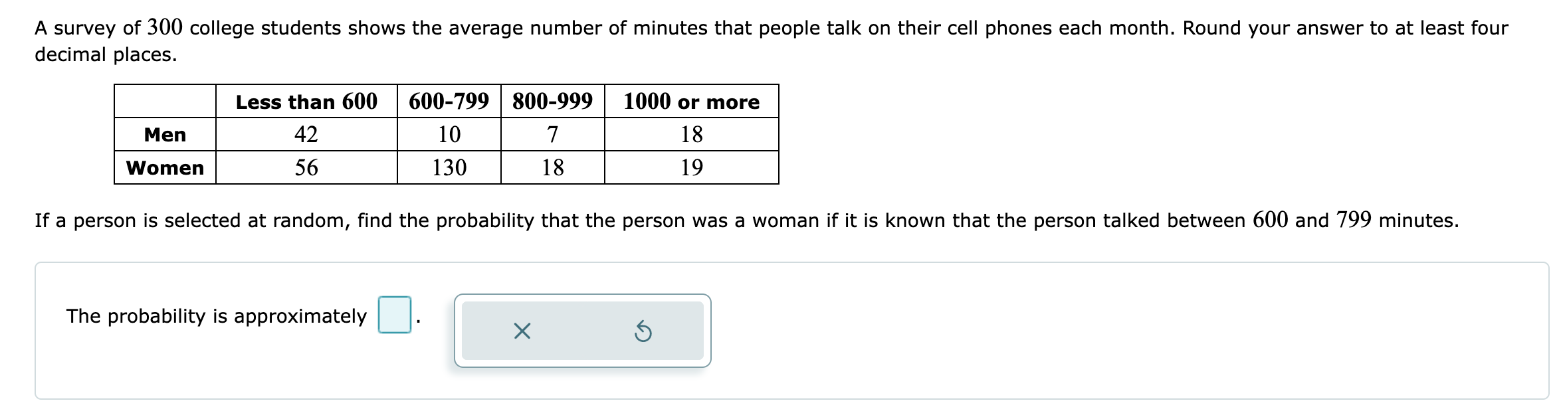Screen dimensions: 1559x419
Task: Click the value 130 in the table
Action: [449, 167]
